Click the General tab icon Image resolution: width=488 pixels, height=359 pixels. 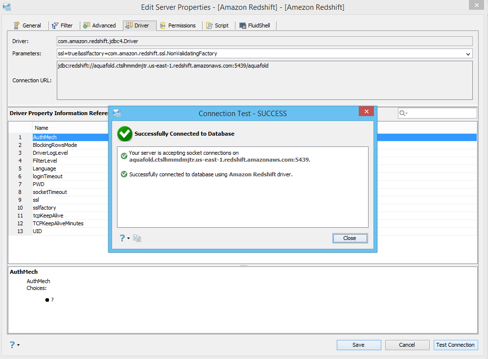tap(17, 25)
